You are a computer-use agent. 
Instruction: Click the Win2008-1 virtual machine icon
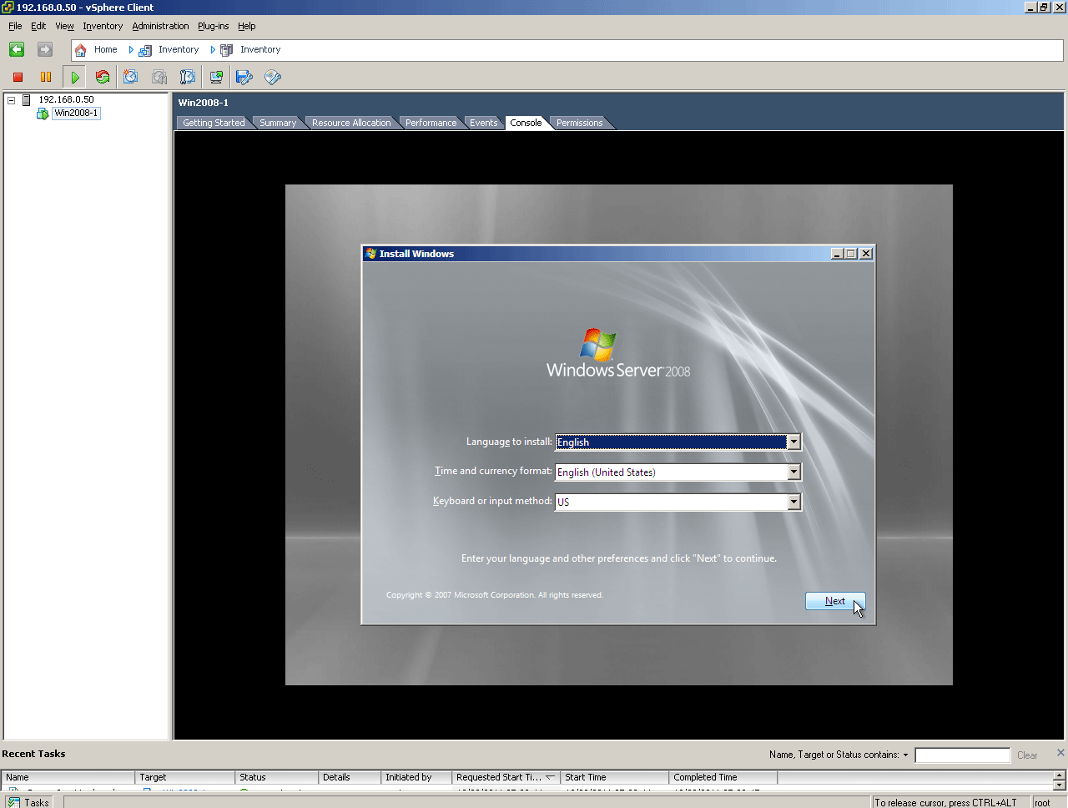pos(43,114)
